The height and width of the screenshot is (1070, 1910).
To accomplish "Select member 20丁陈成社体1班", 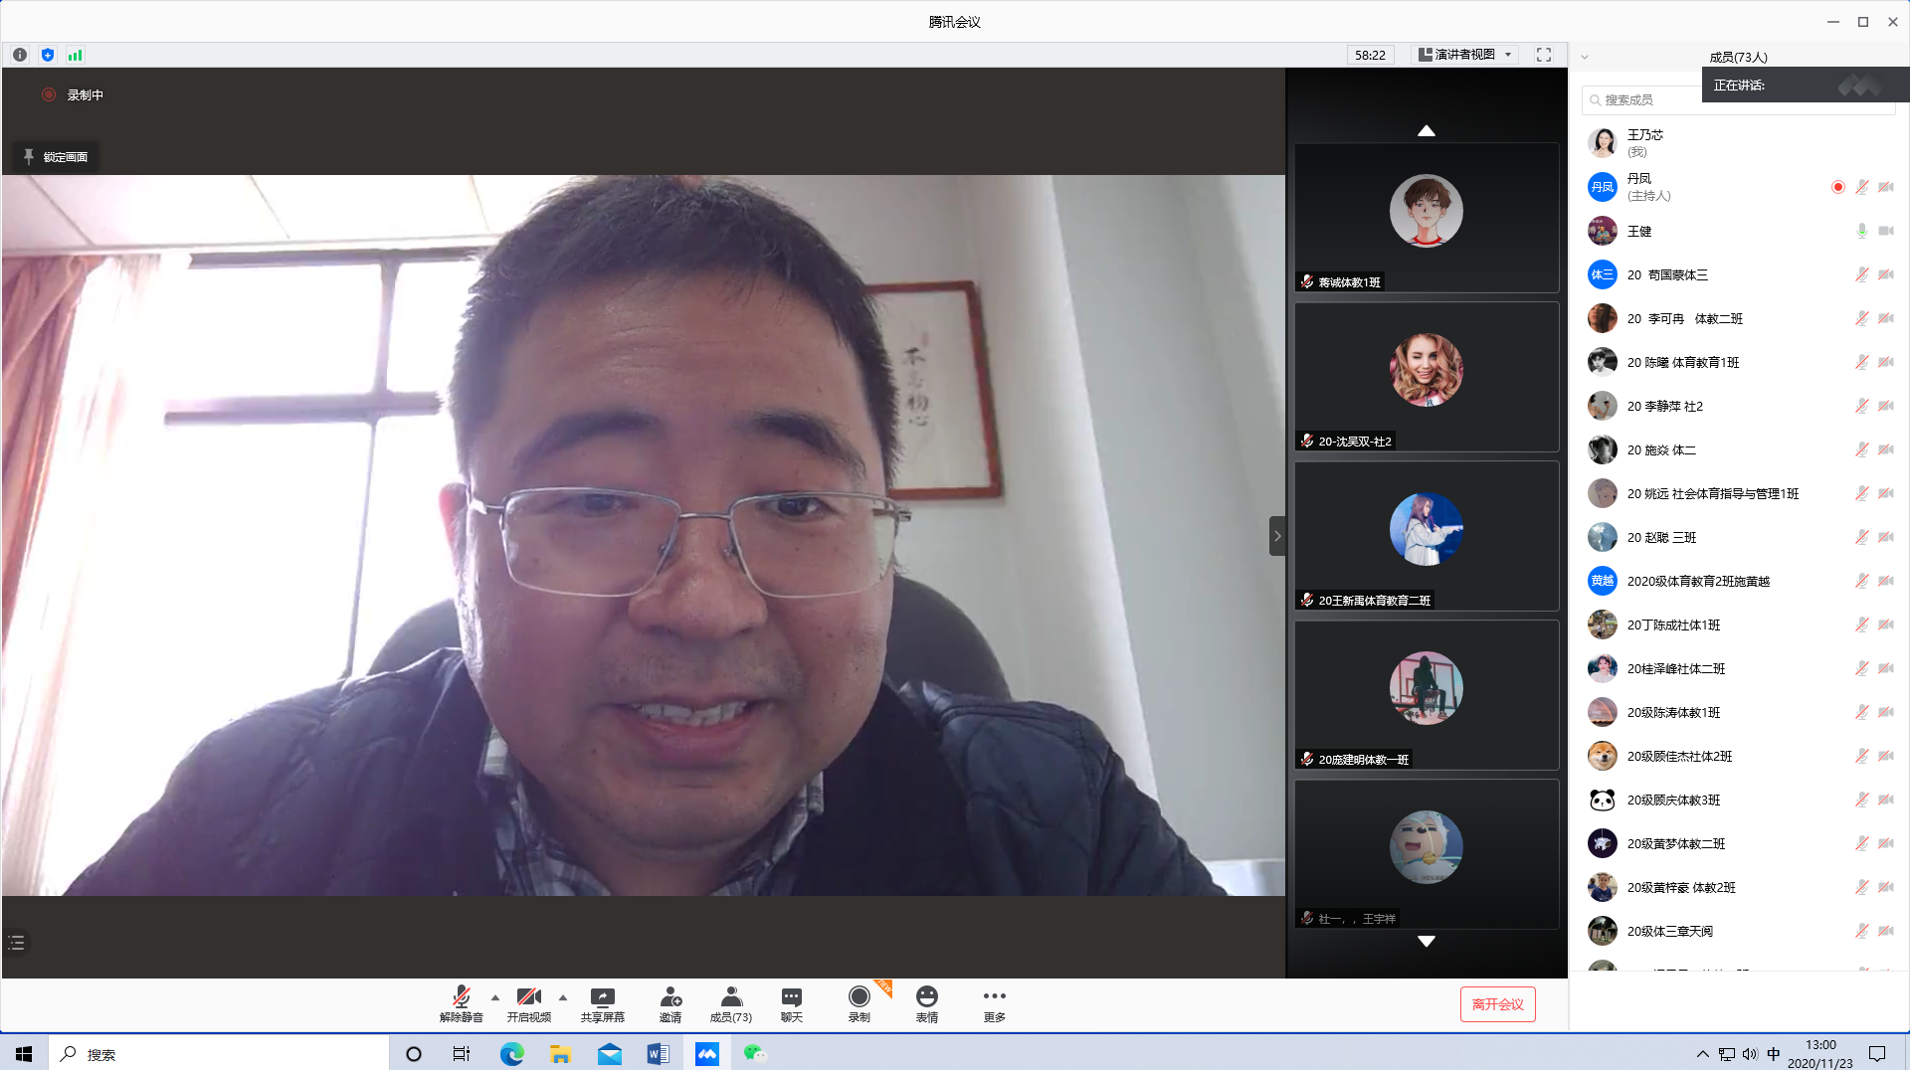I will click(1740, 624).
